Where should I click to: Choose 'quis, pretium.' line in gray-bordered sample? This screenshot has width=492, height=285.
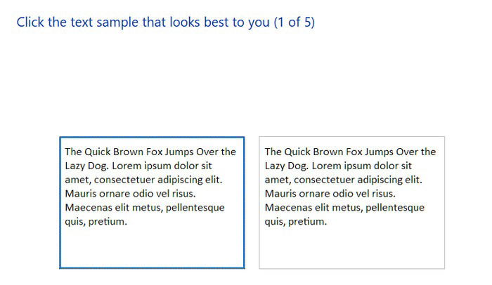point(296,222)
